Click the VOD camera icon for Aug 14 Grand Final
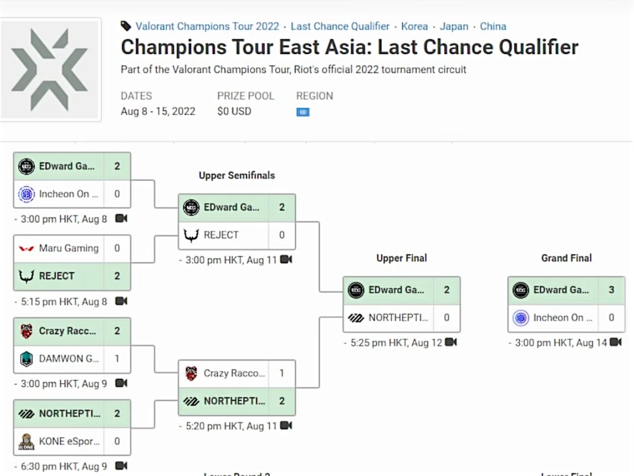 [616, 343]
